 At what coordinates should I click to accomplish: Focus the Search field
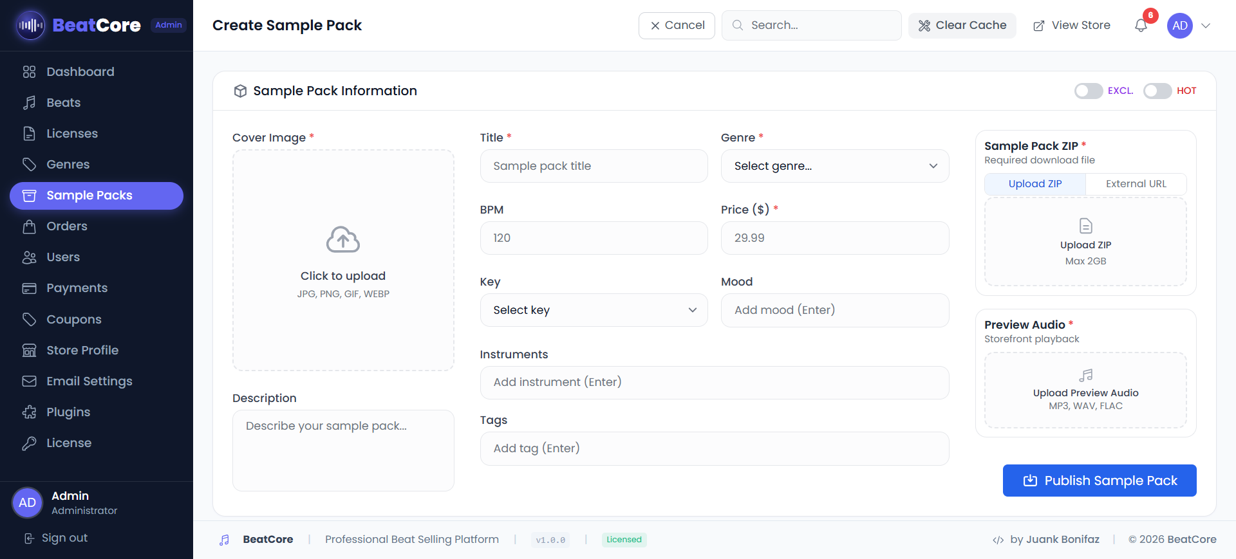811,25
